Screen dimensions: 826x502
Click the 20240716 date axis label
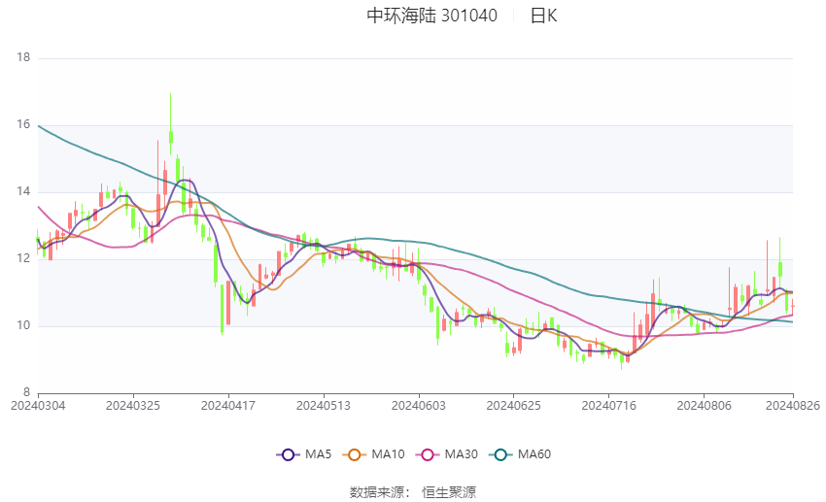click(608, 406)
